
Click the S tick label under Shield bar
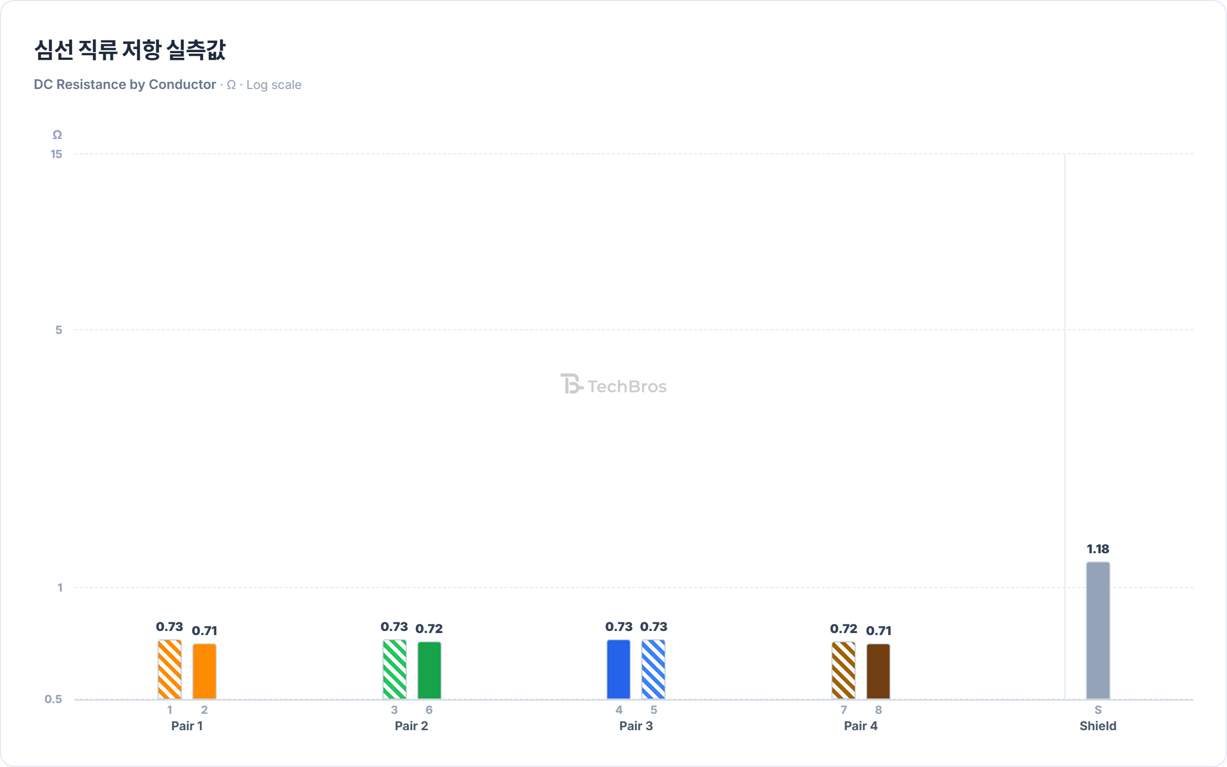tap(1098, 710)
